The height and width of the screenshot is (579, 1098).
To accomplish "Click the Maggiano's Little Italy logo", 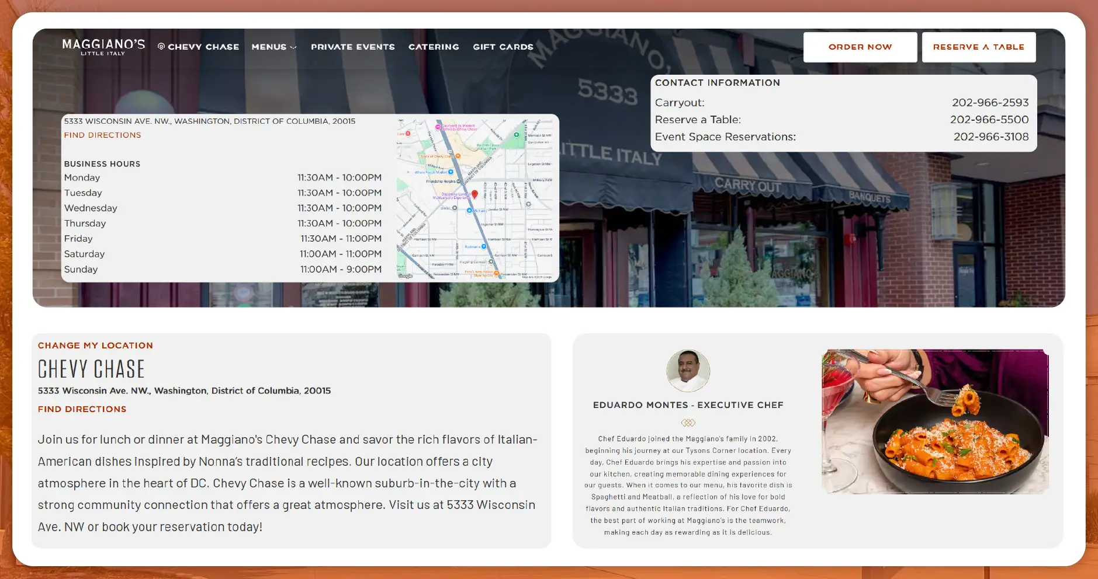I will pyautogui.click(x=103, y=47).
